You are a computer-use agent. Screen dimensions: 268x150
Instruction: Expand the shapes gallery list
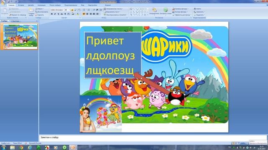click(x=148, y=15)
